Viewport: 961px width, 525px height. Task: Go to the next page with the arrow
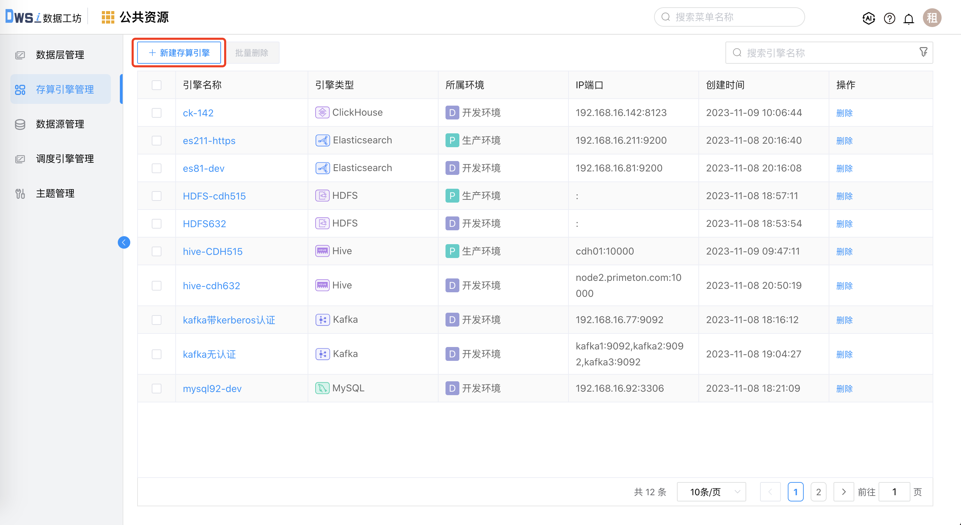(844, 492)
